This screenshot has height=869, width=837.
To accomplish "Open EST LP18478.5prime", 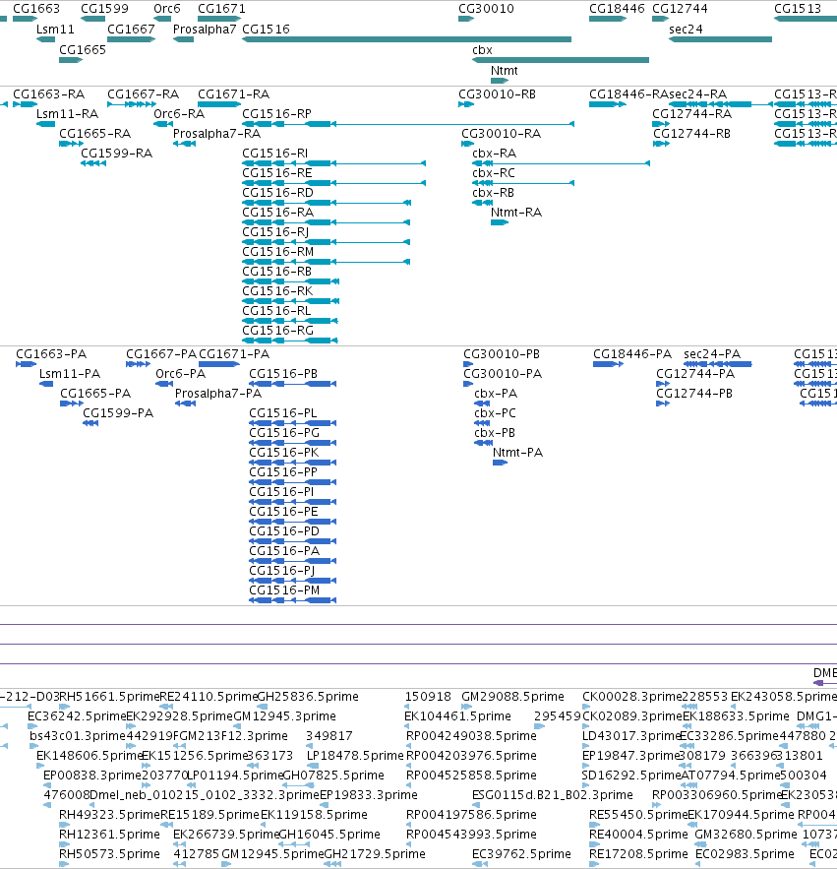I will tap(312, 766).
